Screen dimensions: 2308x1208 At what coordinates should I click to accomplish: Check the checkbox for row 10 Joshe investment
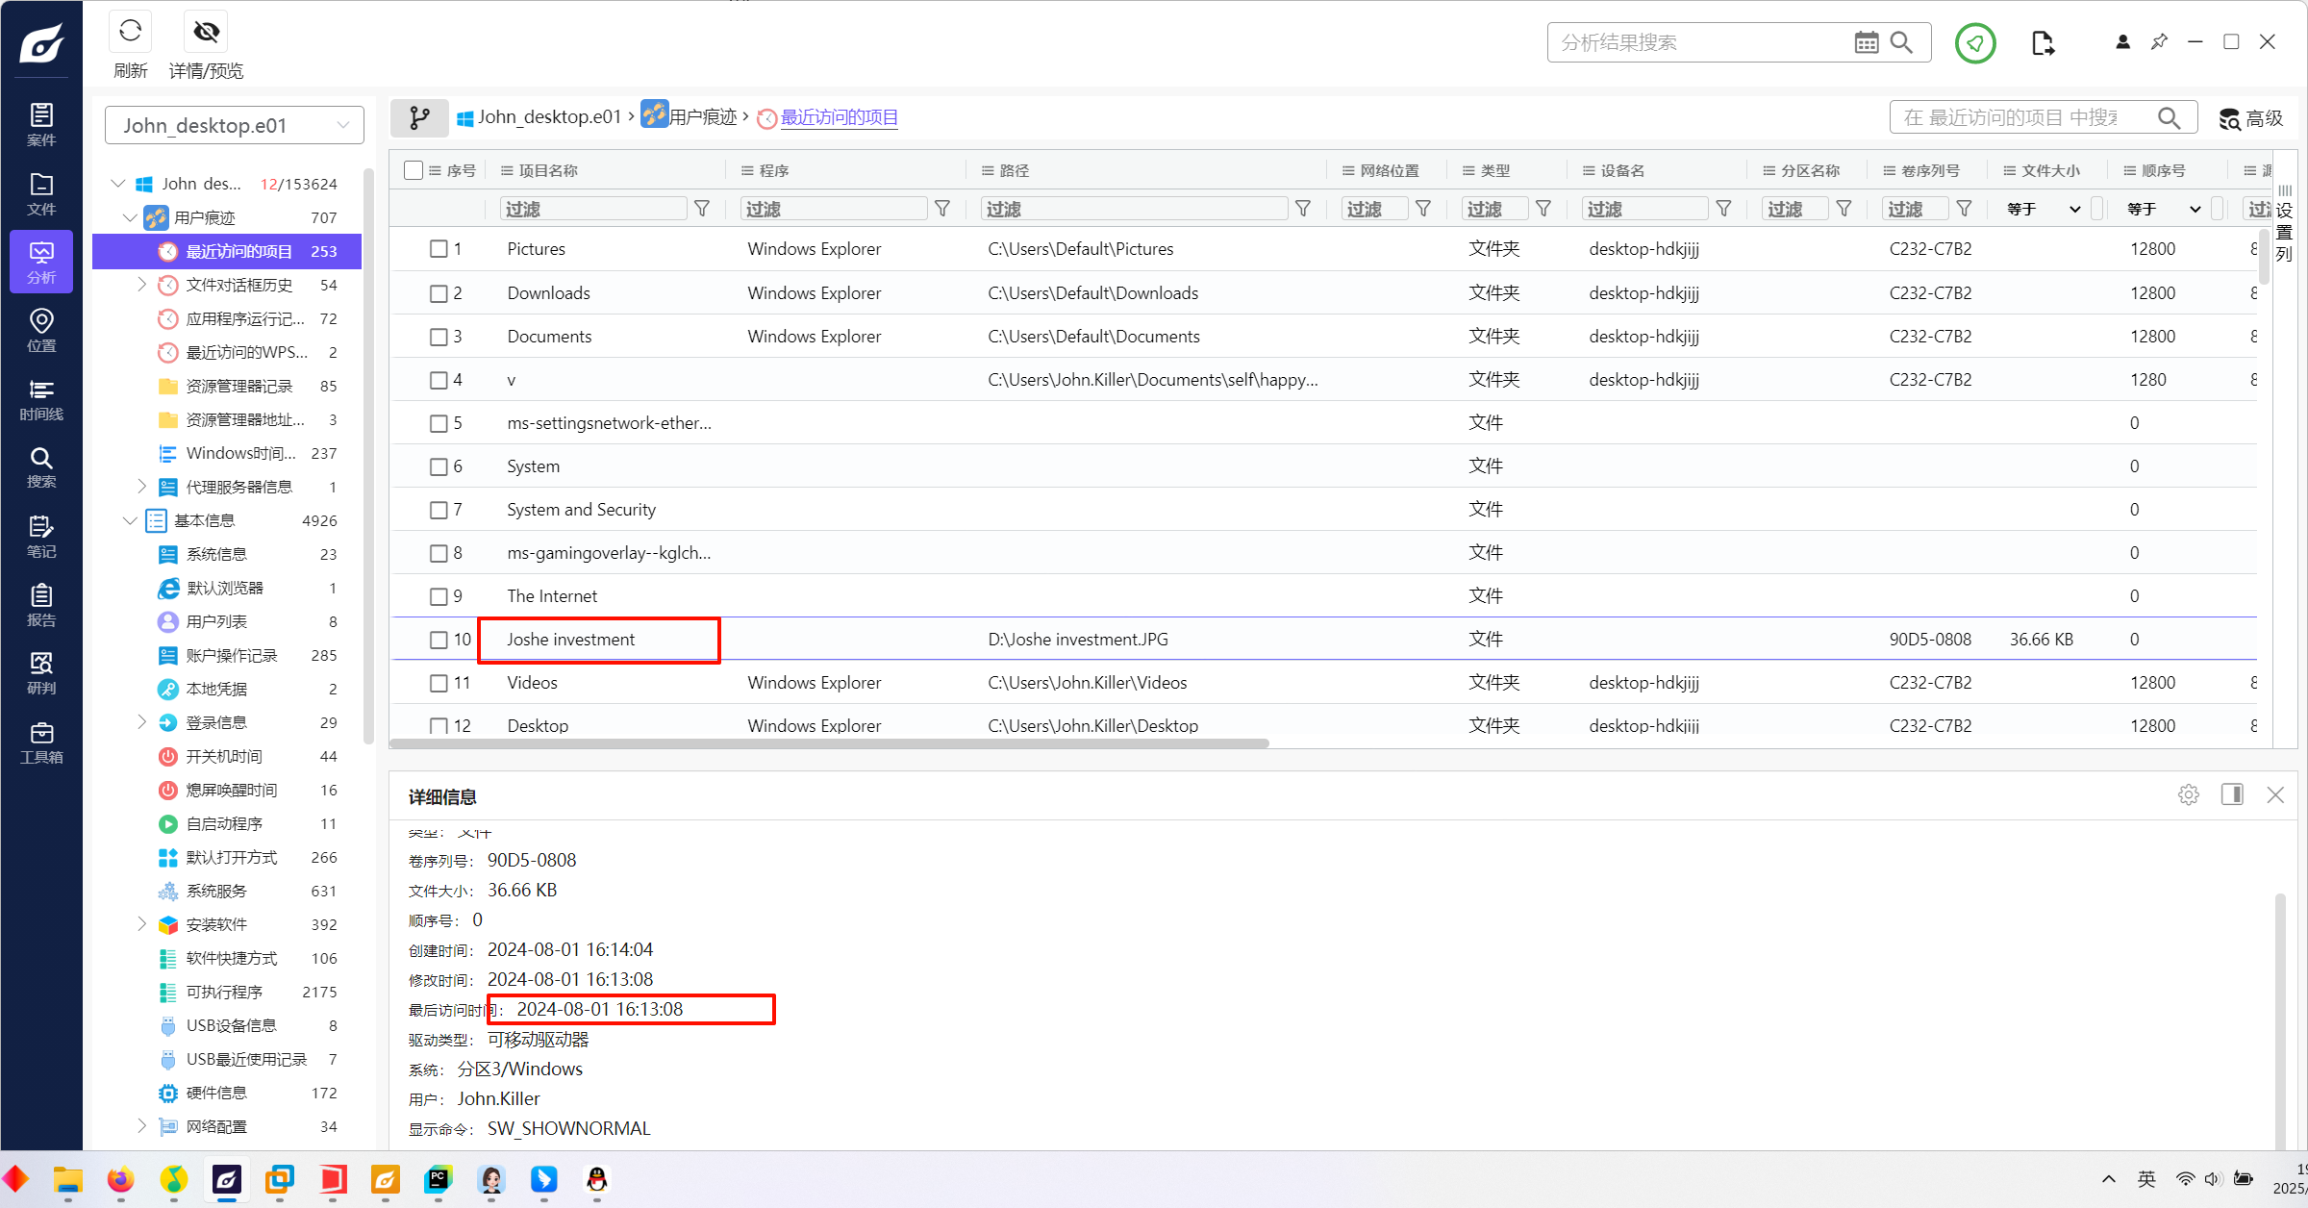click(x=439, y=640)
